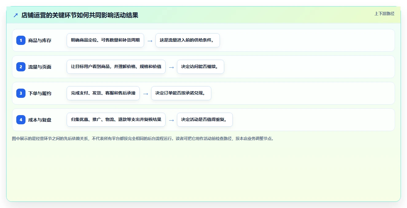407x208 pixels.
Task: Select the box 完成支付、发货、客服和售后承接
Action: pyautogui.click(x=103, y=93)
